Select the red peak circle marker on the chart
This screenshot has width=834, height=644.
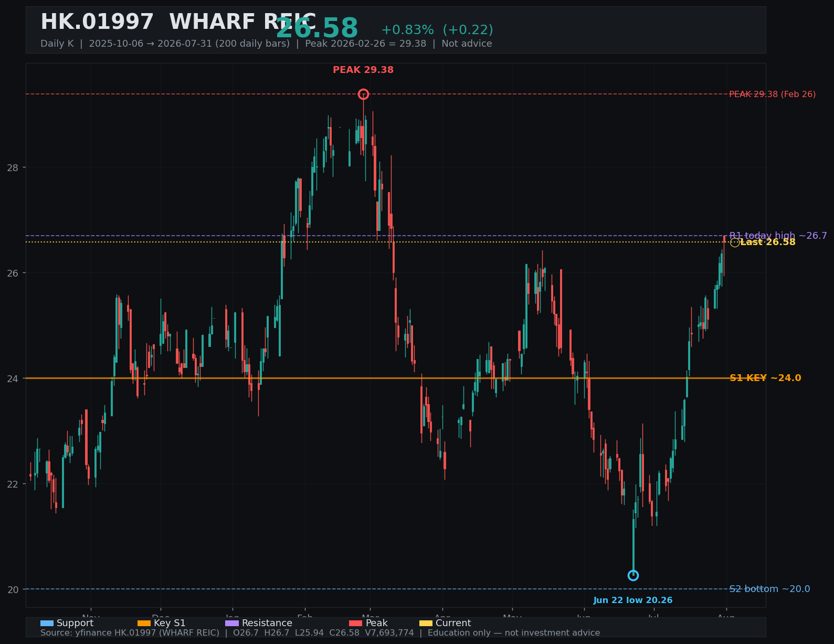pos(363,94)
